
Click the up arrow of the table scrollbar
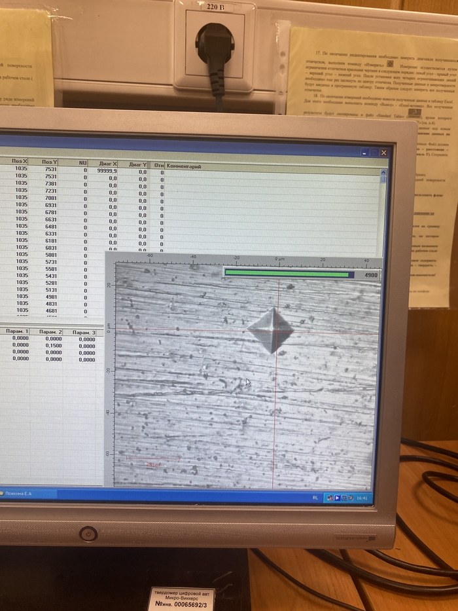pyautogui.click(x=383, y=172)
